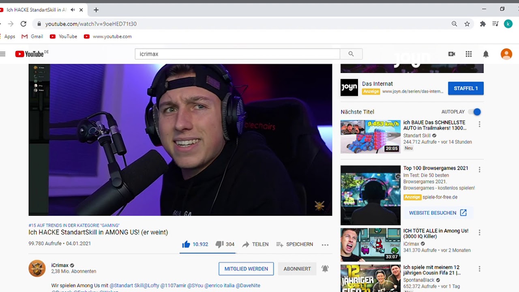Click the ABONNIERT button
The width and height of the screenshot is (519, 292).
pos(297,269)
